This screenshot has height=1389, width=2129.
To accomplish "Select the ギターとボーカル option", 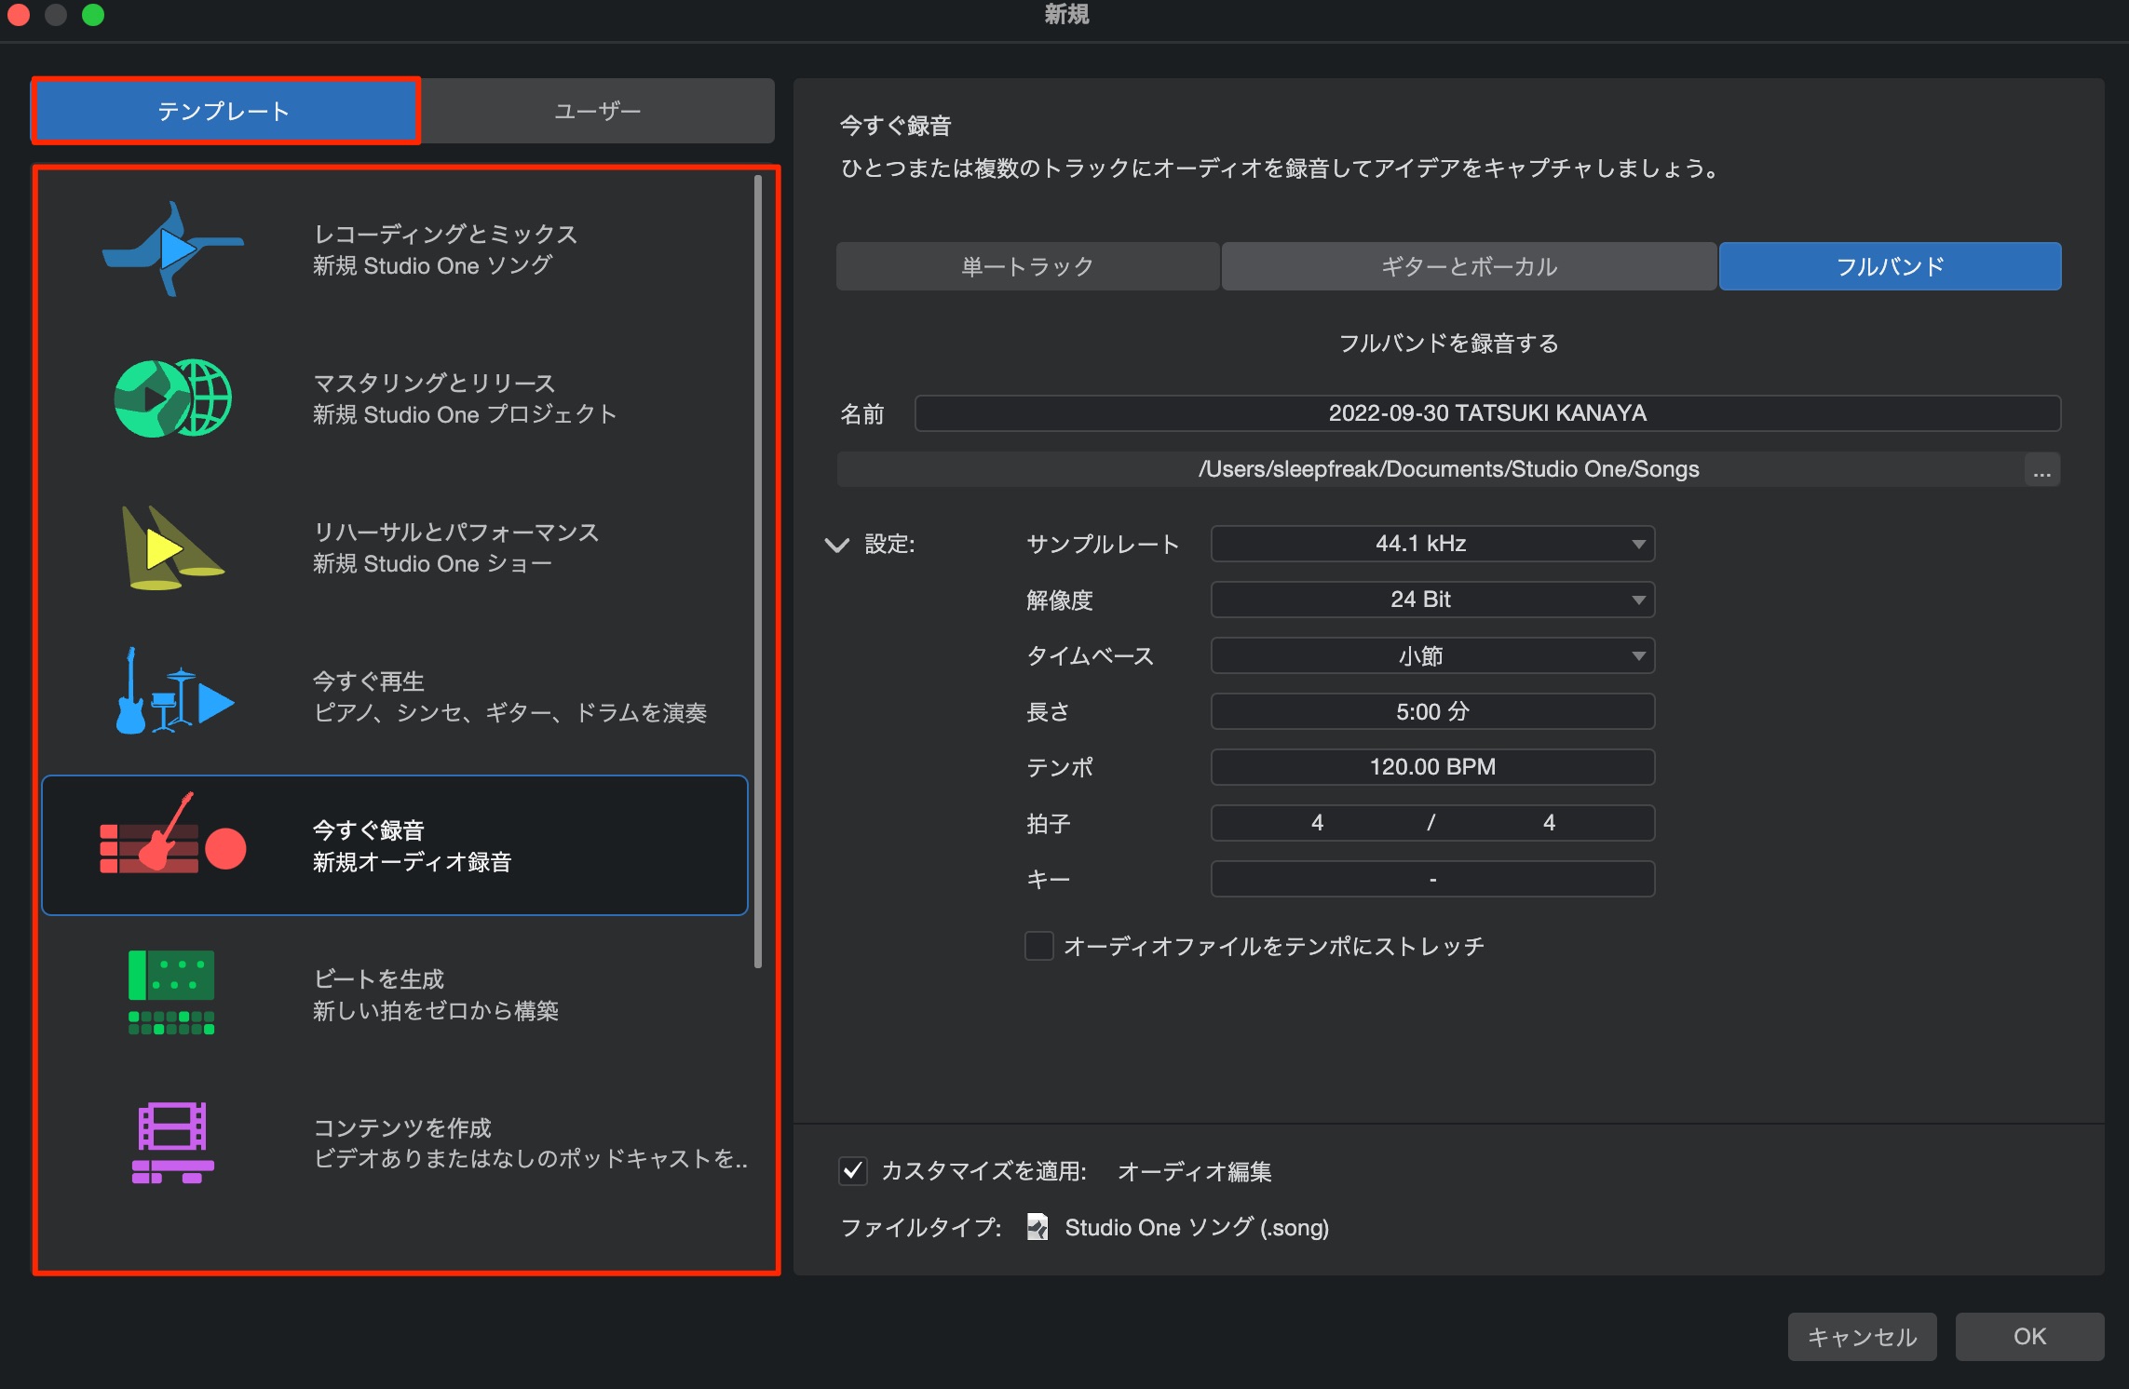I will [x=1469, y=266].
